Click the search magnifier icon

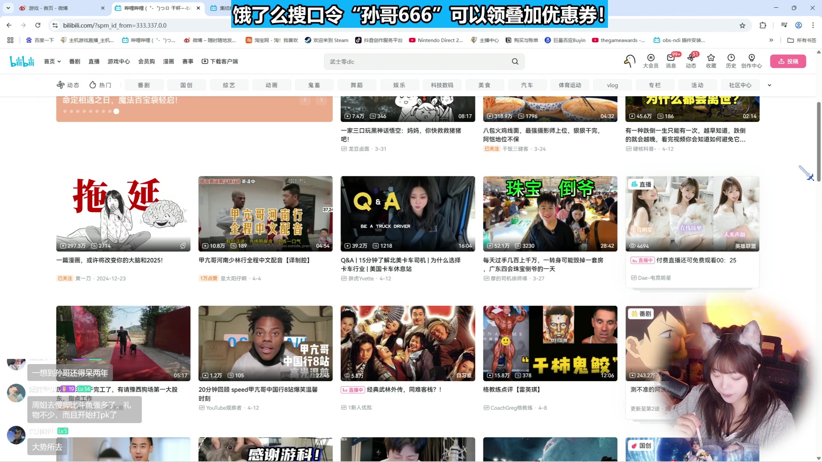click(x=515, y=62)
